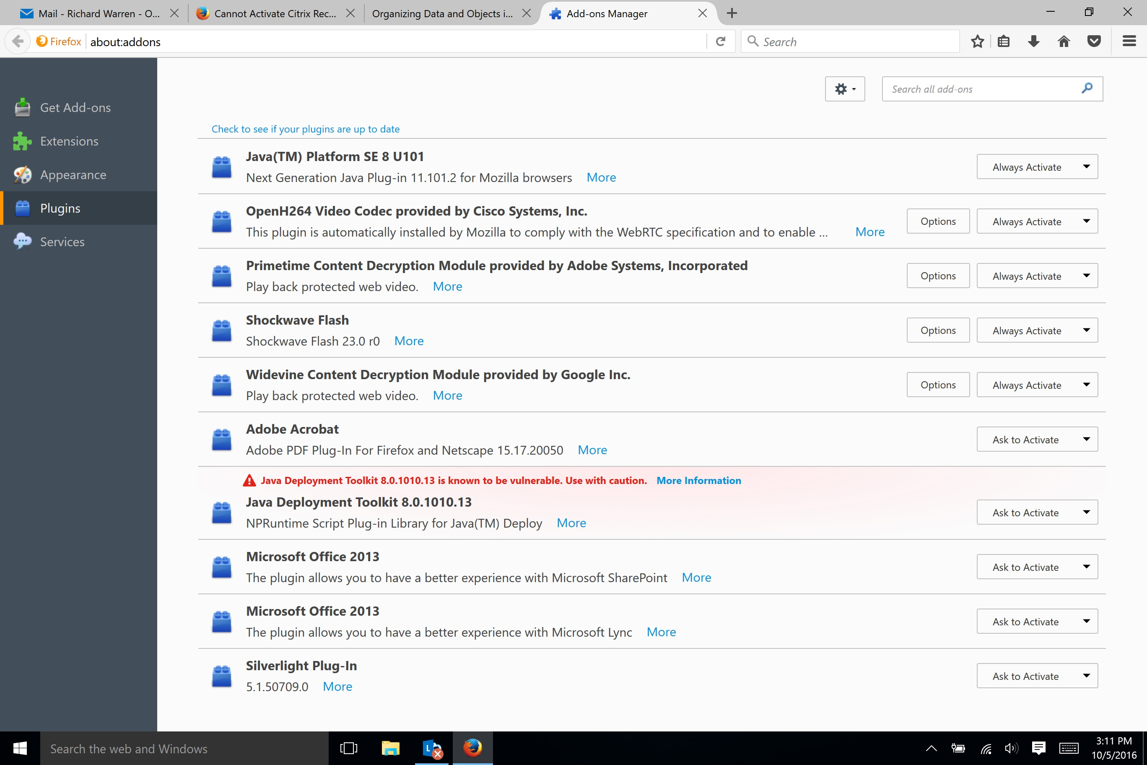Save to Pocket icon
Viewport: 1147px width, 765px height.
pyautogui.click(x=1094, y=42)
